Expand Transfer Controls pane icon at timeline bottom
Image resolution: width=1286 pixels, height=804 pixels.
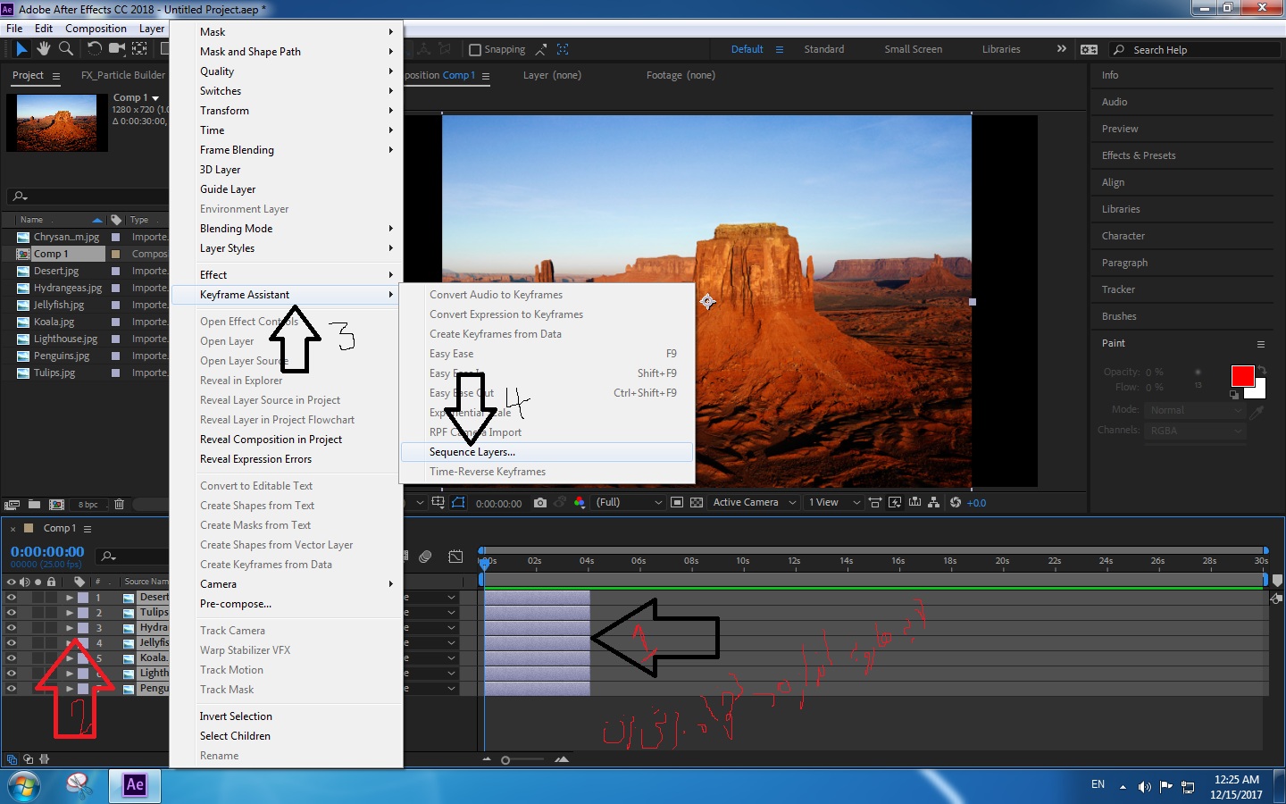click(x=28, y=759)
